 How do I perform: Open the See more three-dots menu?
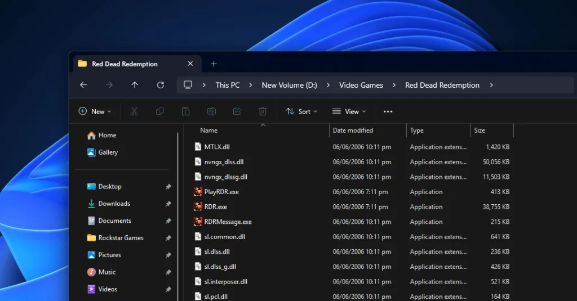[x=388, y=112]
